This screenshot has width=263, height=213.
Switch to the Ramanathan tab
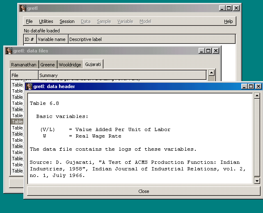point(24,65)
